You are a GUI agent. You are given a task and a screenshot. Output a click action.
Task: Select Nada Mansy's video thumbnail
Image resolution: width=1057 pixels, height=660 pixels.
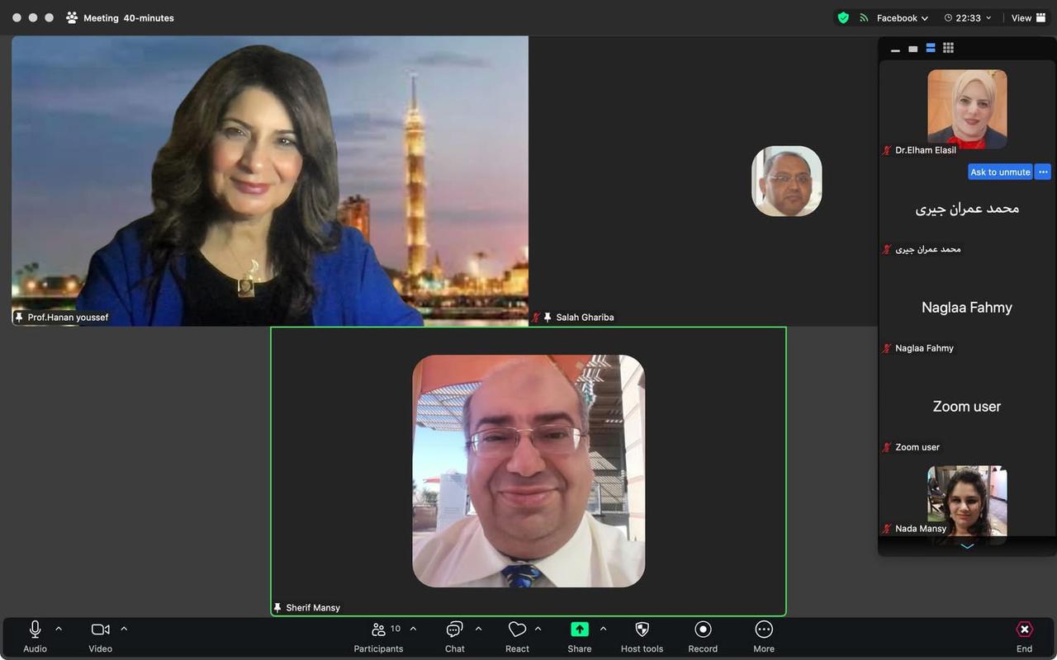coord(967,500)
